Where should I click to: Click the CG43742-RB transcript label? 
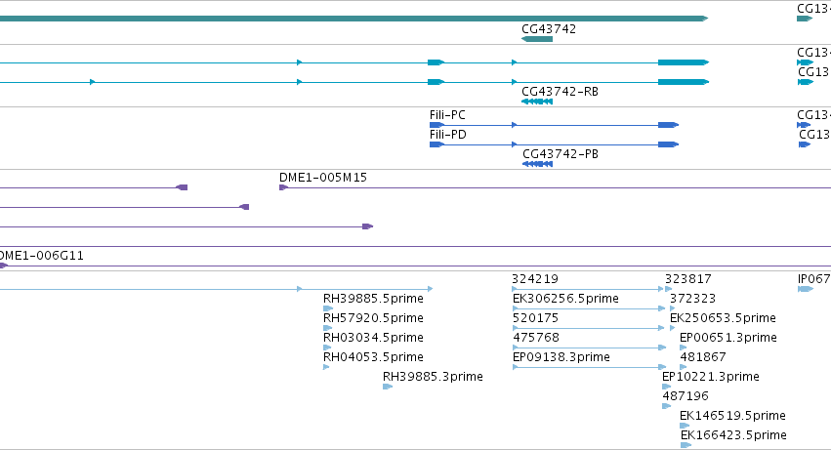tap(560, 92)
